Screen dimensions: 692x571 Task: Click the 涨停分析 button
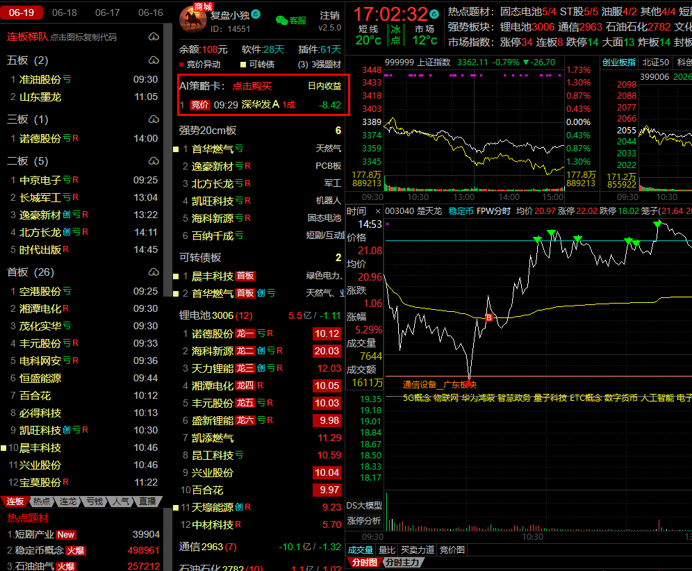point(364,521)
